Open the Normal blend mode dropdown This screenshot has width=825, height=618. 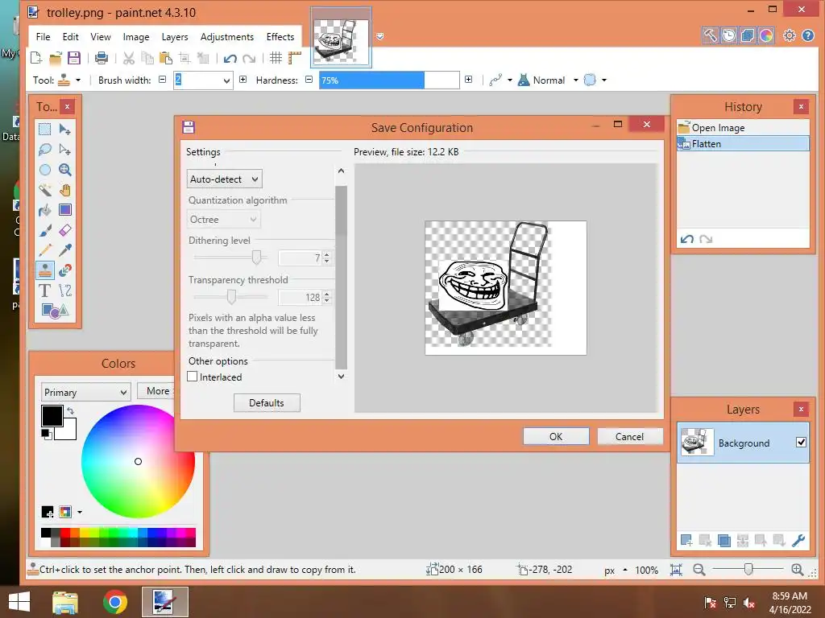click(575, 80)
